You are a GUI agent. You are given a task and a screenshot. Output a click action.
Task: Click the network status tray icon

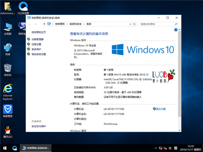160,148
